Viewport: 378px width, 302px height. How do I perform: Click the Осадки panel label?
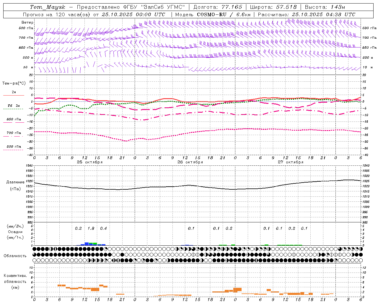coord(15,232)
